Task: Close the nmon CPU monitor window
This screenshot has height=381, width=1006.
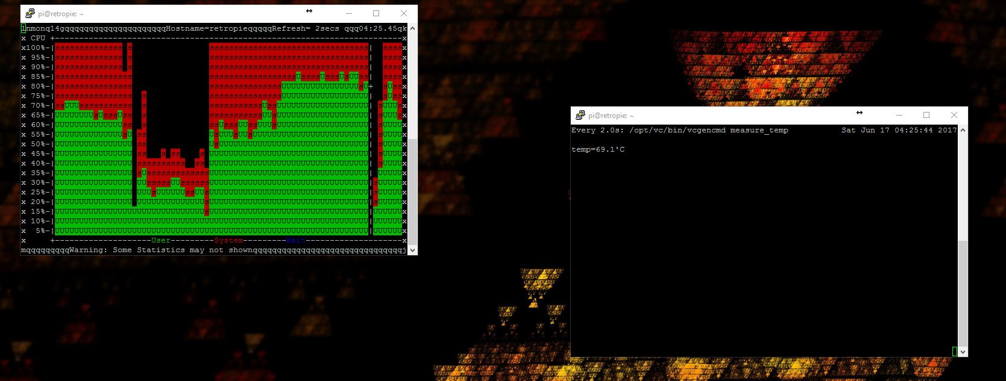Action: coord(403,13)
